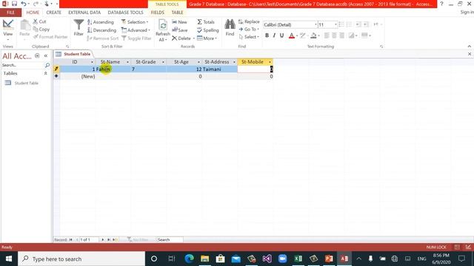Switch to the CREATE tab

(53, 13)
